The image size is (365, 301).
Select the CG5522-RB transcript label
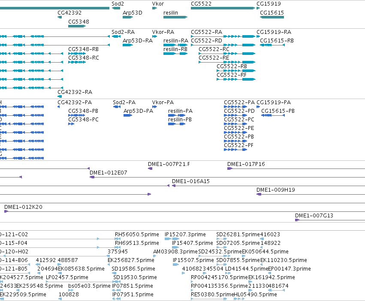tap(232, 66)
